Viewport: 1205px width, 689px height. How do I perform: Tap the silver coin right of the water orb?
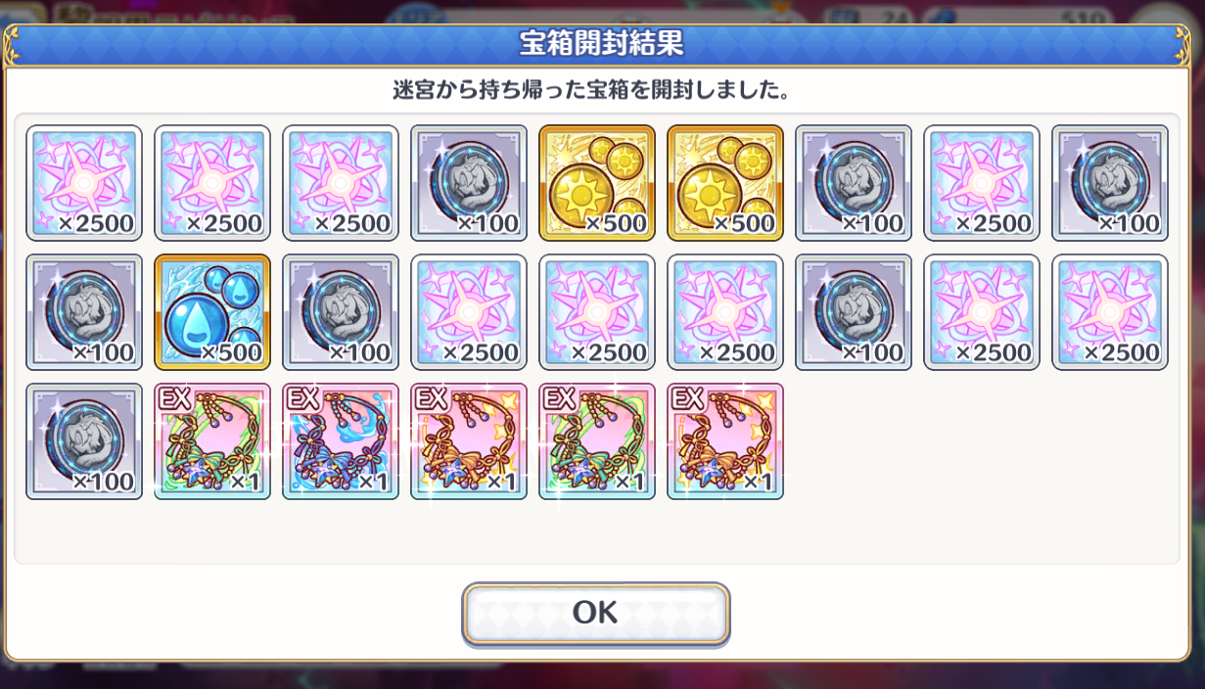pyautogui.click(x=341, y=312)
